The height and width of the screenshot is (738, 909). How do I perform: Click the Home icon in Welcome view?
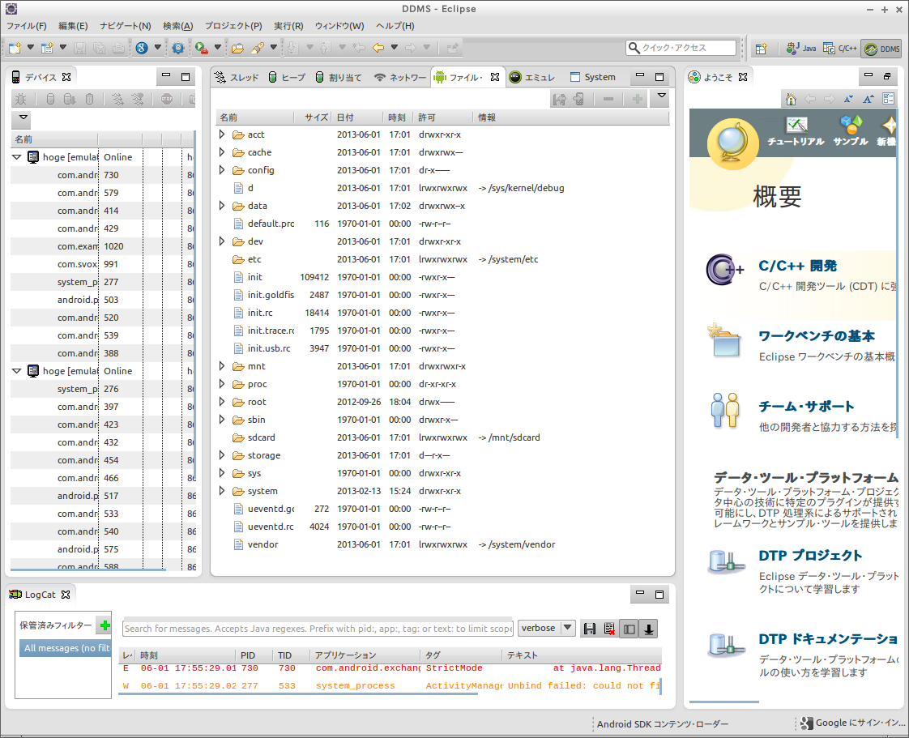791,99
